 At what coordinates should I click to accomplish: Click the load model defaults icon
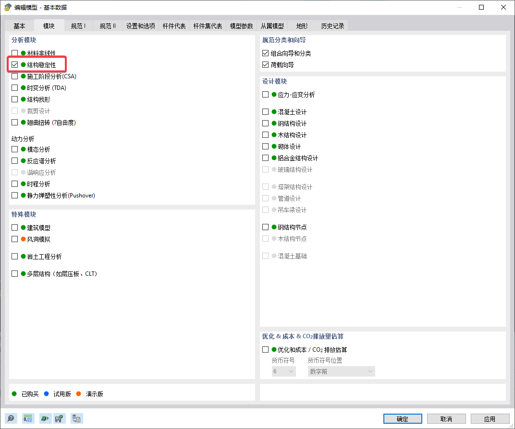[44, 418]
